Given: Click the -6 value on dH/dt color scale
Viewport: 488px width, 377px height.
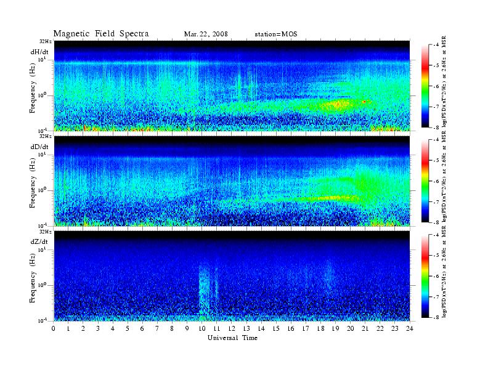Looking at the screenshot, I should tap(436, 86).
